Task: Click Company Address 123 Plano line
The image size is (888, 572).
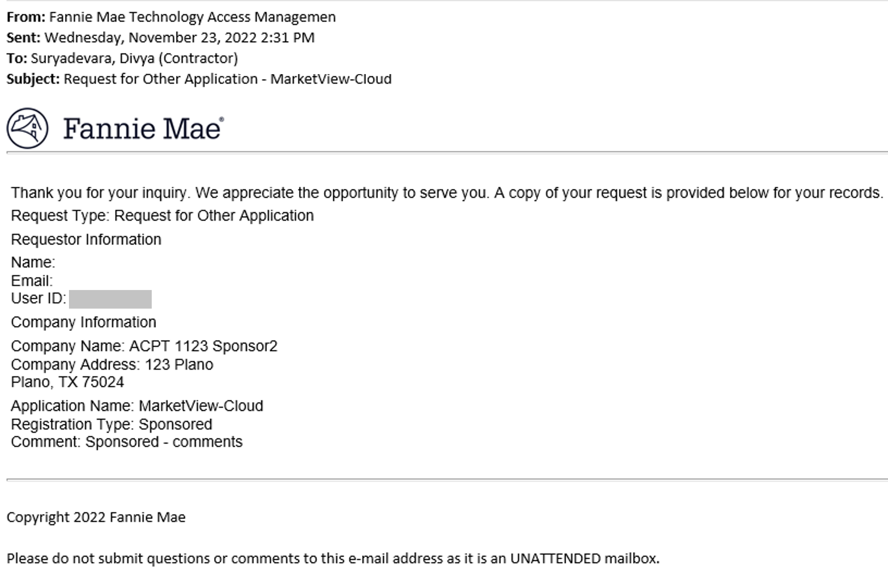Action: [x=112, y=365]
